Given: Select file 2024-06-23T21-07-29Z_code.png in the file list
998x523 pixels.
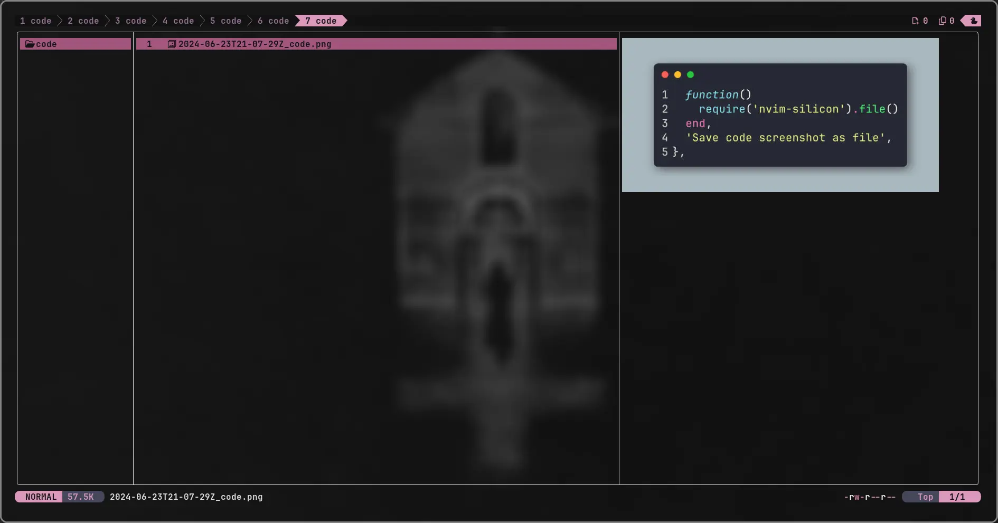Looking at the screenshot, I should [x=376, y=44].
